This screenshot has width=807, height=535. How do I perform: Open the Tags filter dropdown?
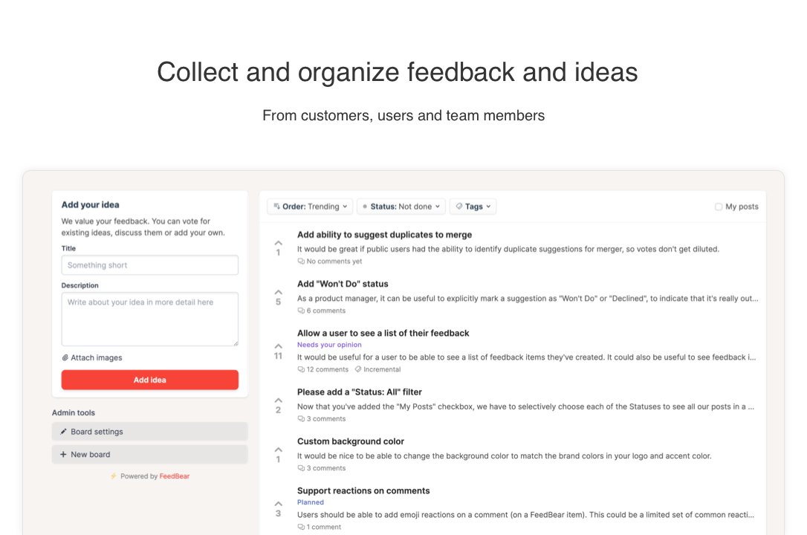pyautogui.click(x=473, y=207)
